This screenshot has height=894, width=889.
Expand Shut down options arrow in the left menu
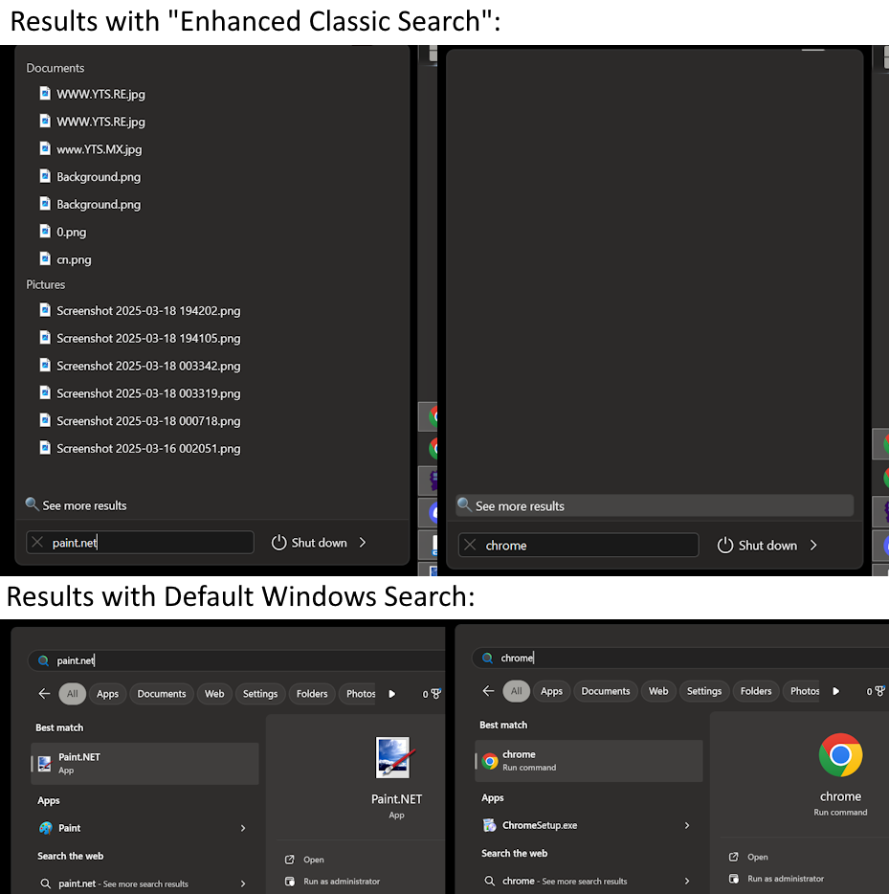[363, 542]
